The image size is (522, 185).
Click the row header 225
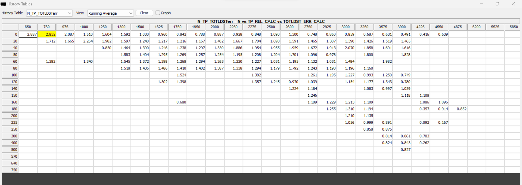point(10,123)
